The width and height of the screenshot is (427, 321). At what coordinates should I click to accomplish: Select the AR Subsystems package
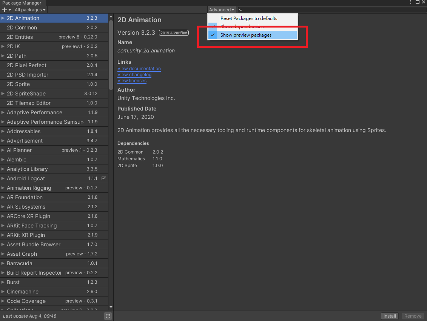point(54,207)
